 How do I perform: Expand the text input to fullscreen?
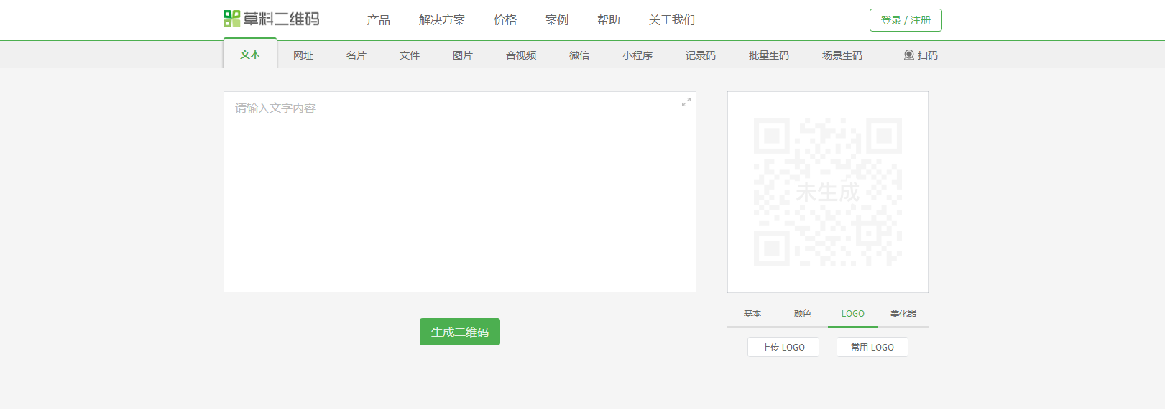click(x=686, y=102)
